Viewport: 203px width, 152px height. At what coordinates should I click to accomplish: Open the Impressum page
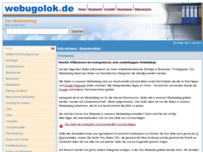pos(125,9)
